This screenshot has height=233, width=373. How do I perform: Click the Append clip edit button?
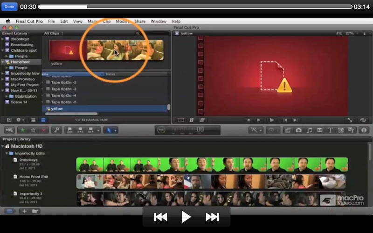coord(90,130)
